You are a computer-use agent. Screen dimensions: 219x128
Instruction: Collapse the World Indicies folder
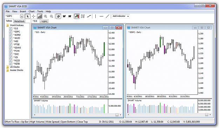16,25
